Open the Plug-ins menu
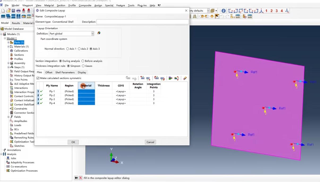320x182 pixels. [142, 5]
